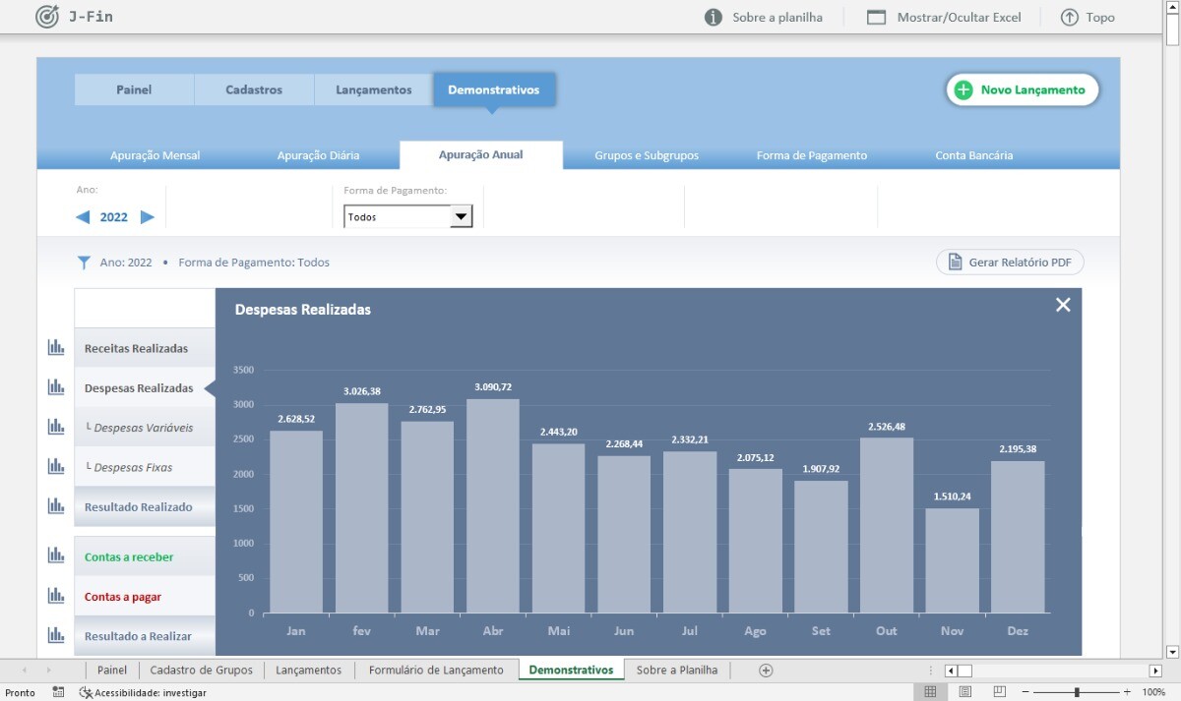Go to previous year with left arrow
Screen dimensions: 1181x701
(84, 217)
